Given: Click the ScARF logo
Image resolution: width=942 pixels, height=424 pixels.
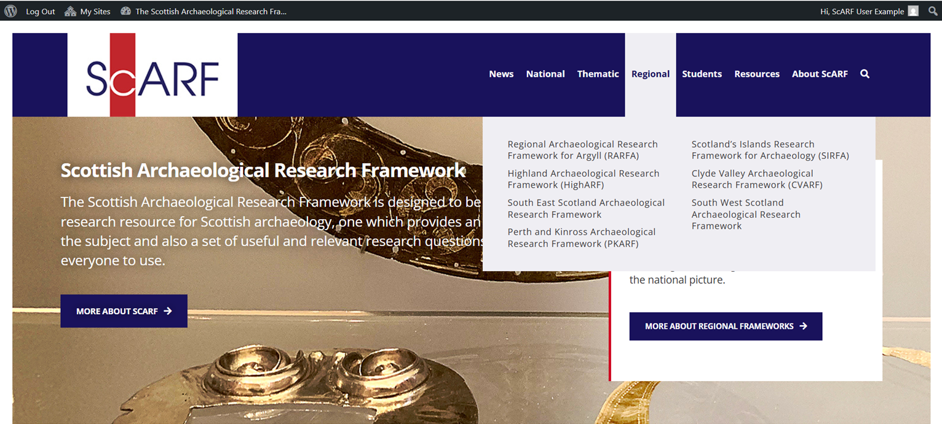Looking at the screenshot, I should pos(152,75).
